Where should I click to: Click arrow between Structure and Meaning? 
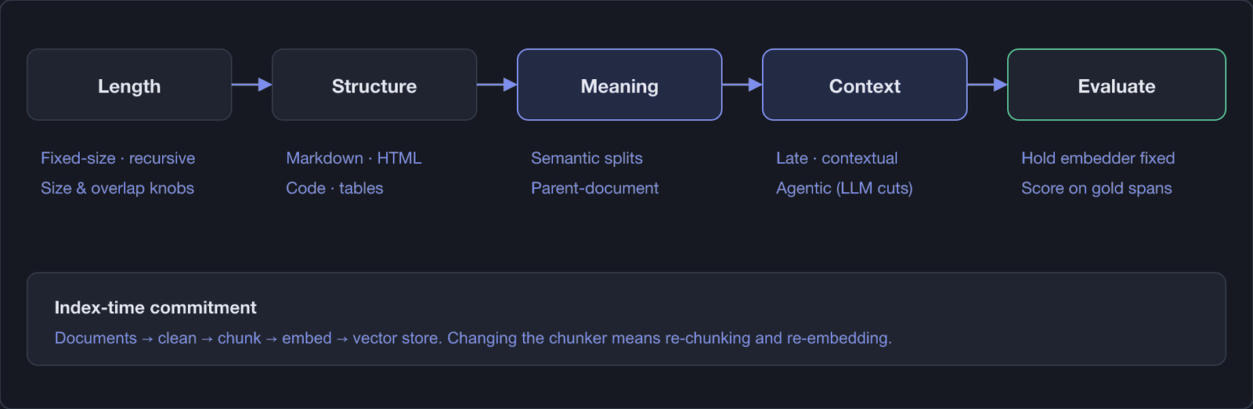click(497, 85)
